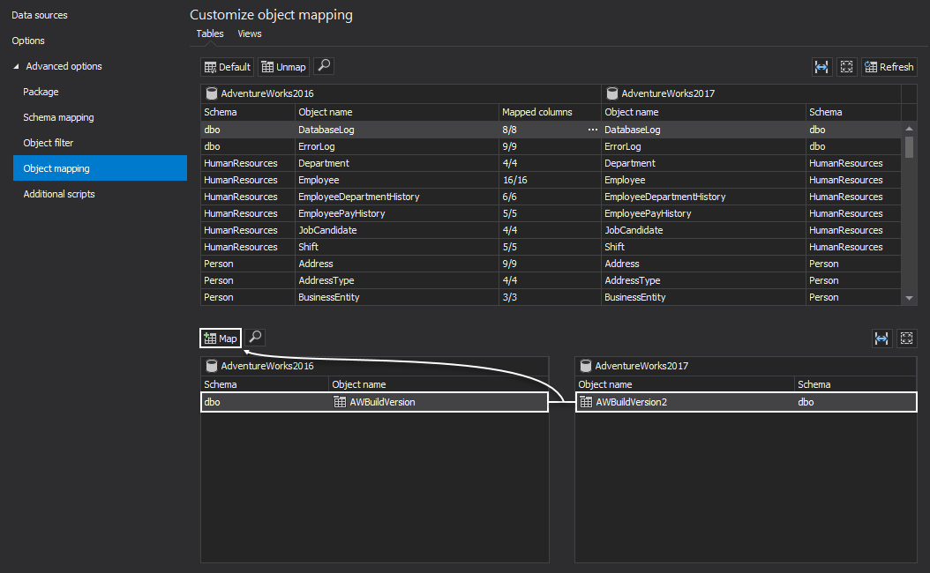
Task: Click the fit-width icon in the unmapped pane toolbar
Action: 881,339
